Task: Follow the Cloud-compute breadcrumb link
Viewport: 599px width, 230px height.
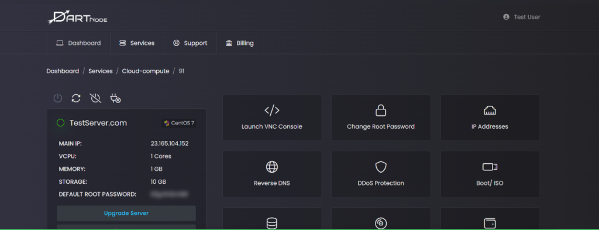Action: tap(146, 71)
